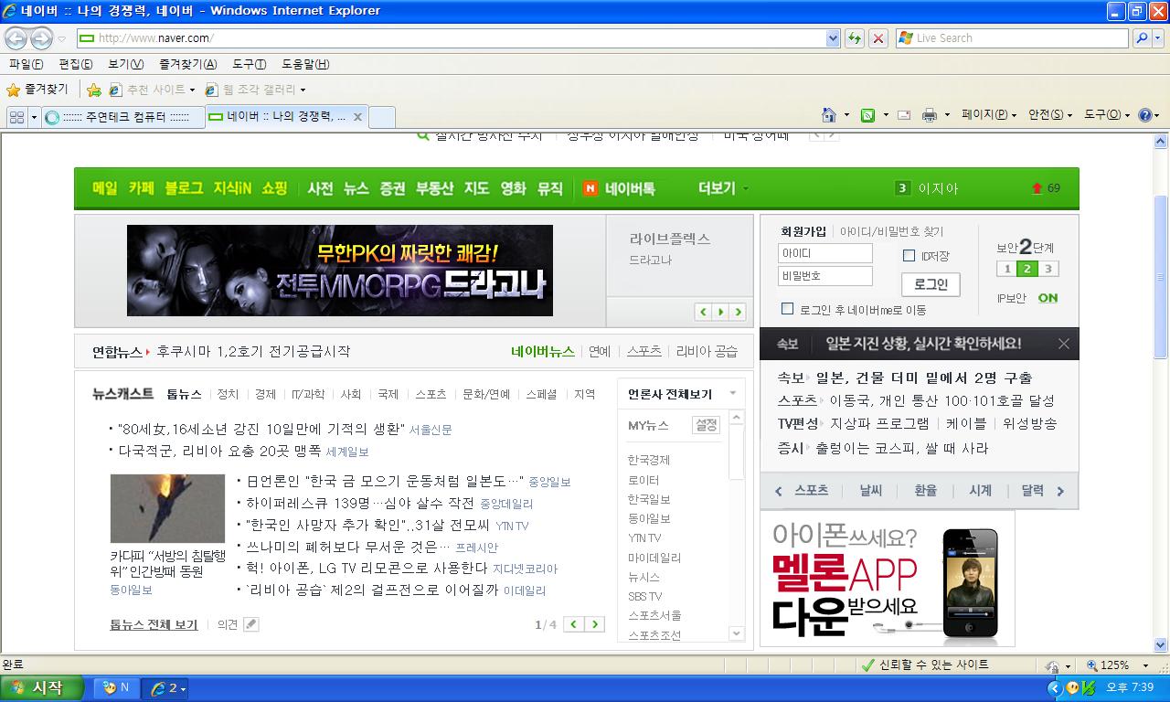Click the 로그인 button
The height and width of the screenshot is (702, 1170).
click(931, 284)
